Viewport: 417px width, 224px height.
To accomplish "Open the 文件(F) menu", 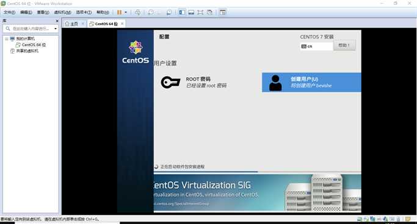I will tap(9, 12).
